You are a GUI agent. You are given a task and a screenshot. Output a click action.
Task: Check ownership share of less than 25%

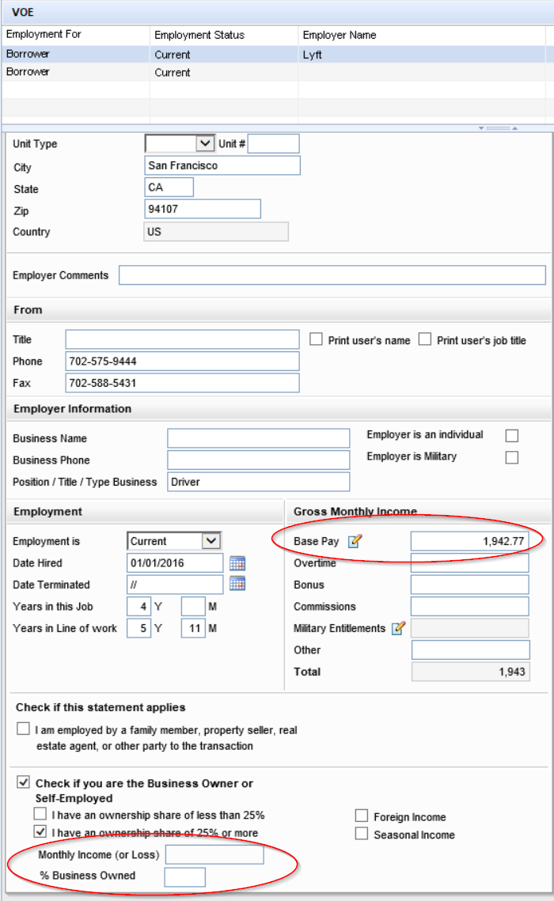pos(40,814)
